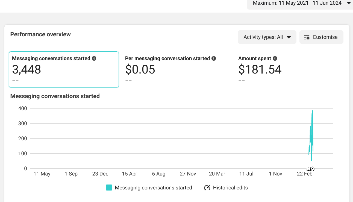The height and width of the screenshot is (202, 353).
Task: Click the $0.05 cost value
Action: coord(140,69)
